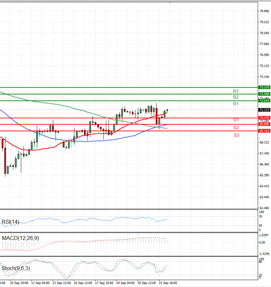Screen dimensions: 271x287
Task: Select the R1 resistance label
Action: click(236, 104)
